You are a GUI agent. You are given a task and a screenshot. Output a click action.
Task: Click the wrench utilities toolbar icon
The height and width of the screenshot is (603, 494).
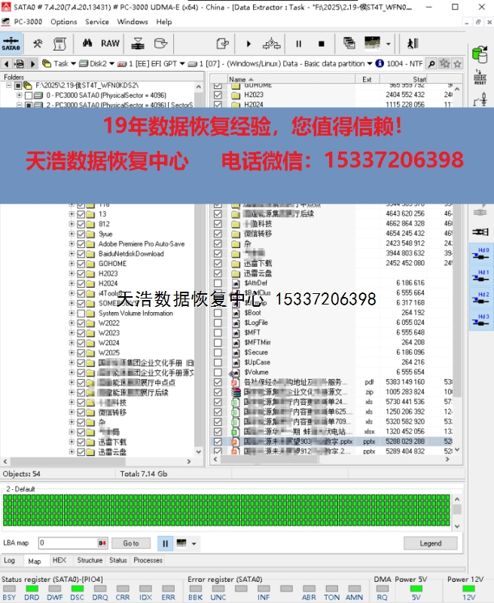(x=37, y=44)
